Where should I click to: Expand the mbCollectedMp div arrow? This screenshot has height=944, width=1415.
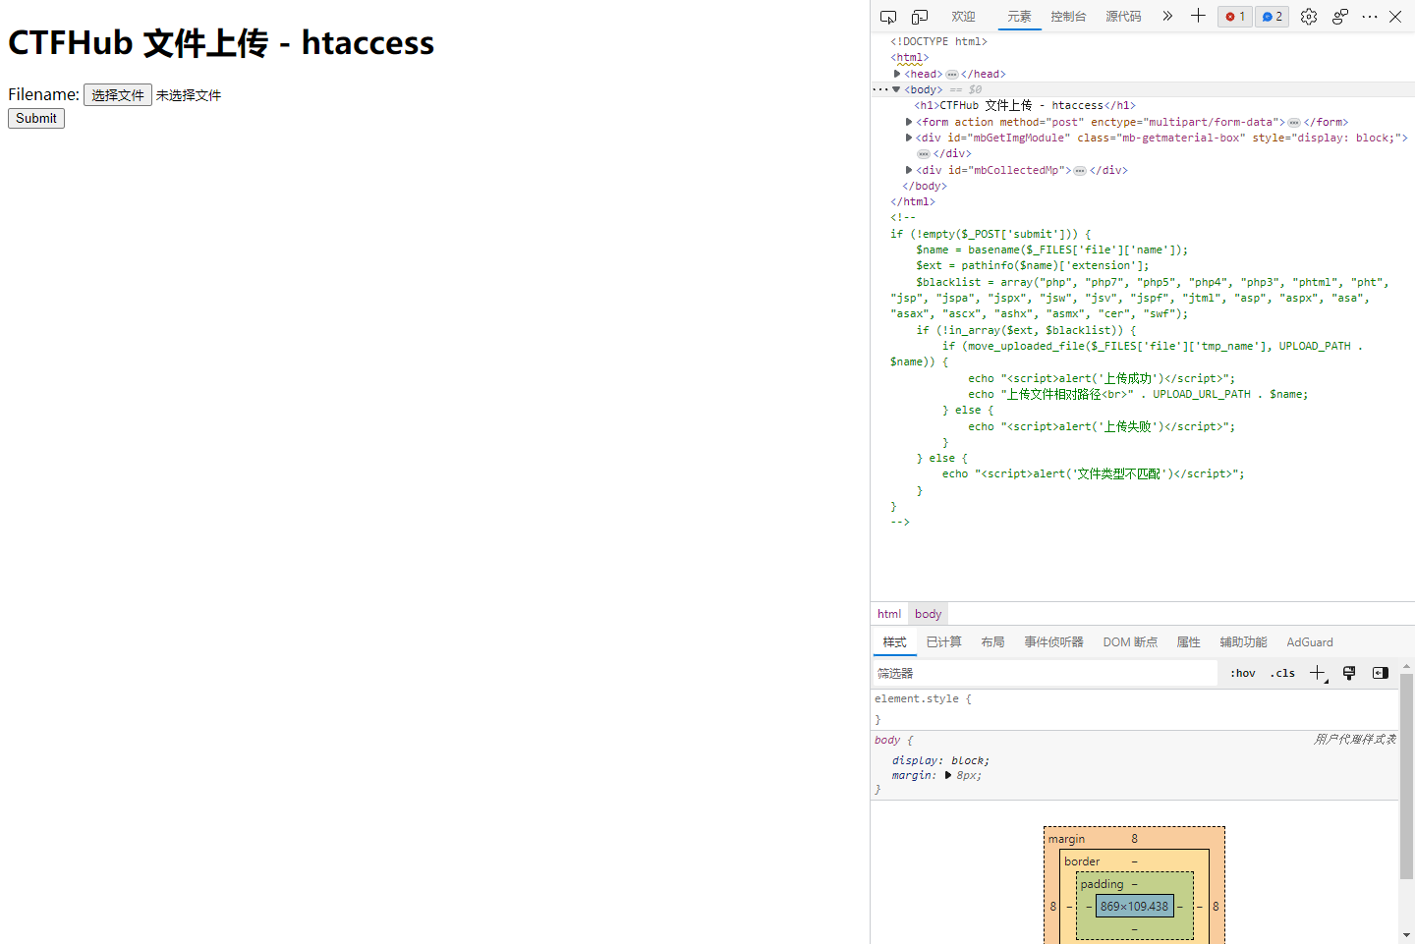[909, 170]
